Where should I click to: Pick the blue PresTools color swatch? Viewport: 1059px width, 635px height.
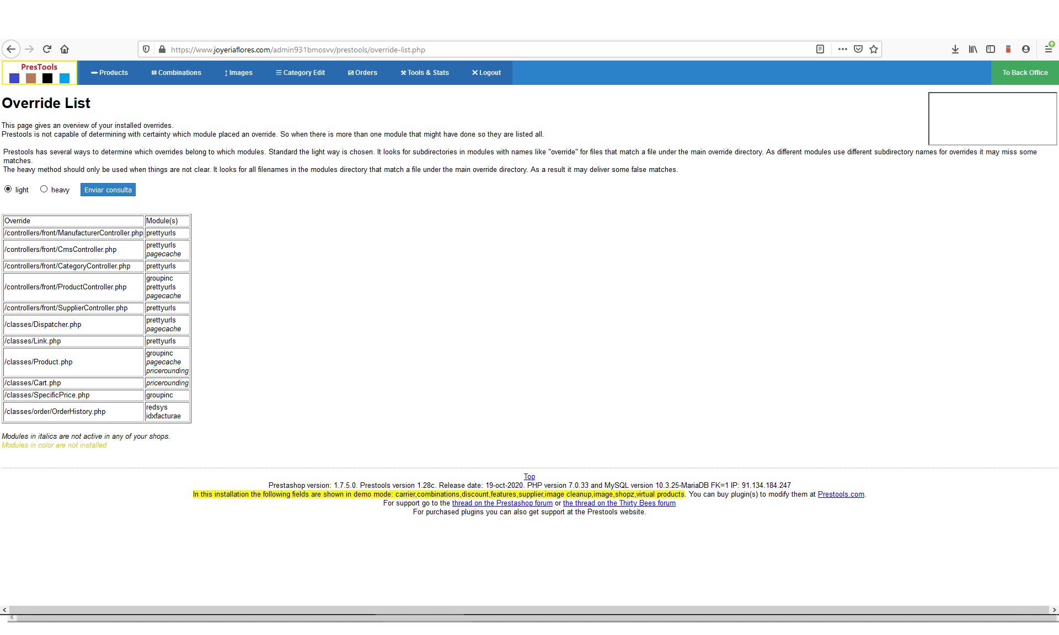pos(14,78)
